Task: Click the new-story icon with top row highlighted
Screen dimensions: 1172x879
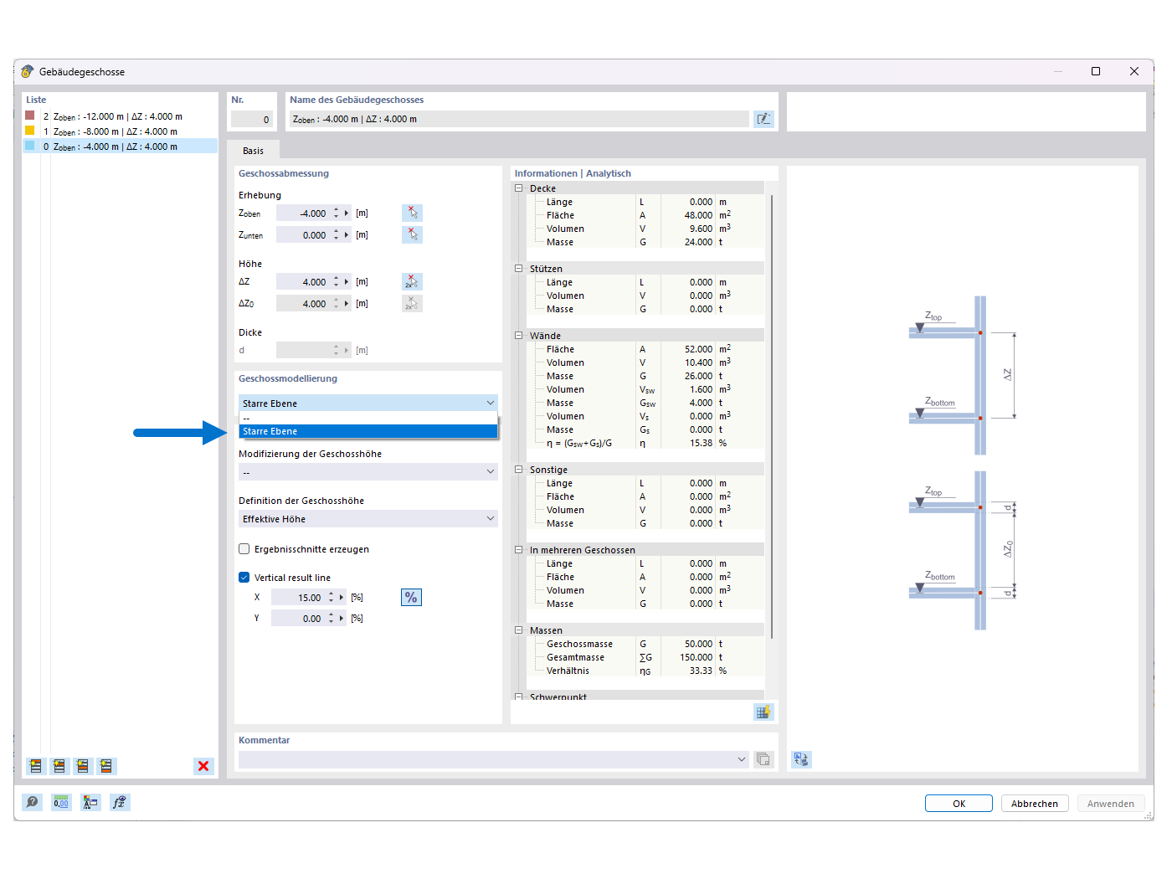Action: point(35,766)
